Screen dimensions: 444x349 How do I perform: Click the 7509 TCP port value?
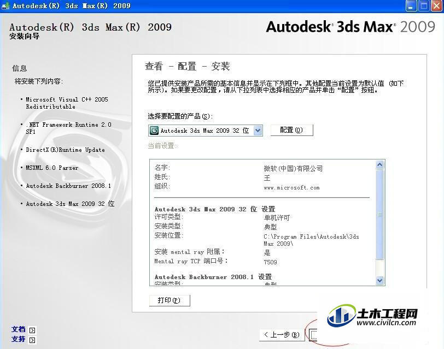[270, 262]
